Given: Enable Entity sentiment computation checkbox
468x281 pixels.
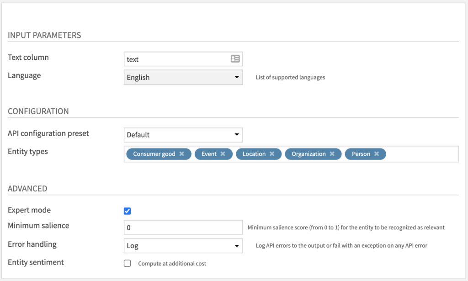Looking at the screenshot, I should pos(128,263).
